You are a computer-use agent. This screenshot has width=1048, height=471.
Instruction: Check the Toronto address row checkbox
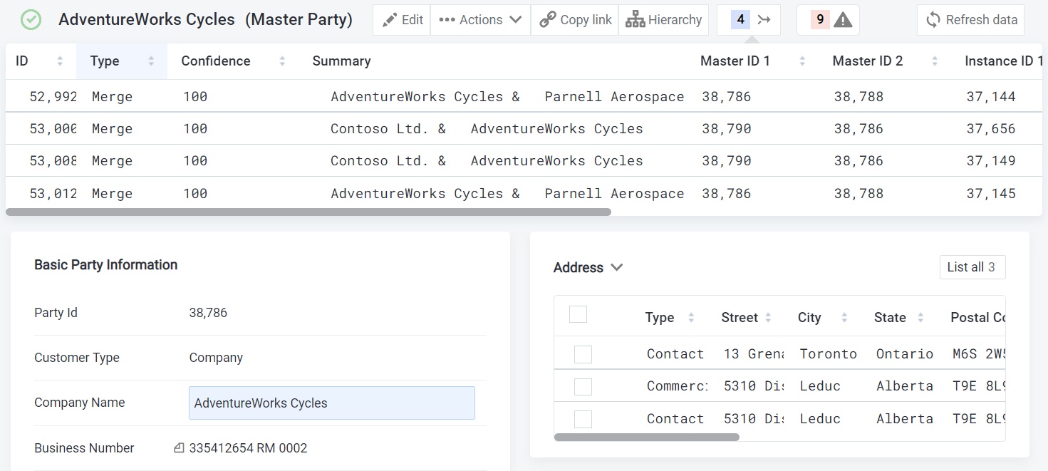(583, 354)
